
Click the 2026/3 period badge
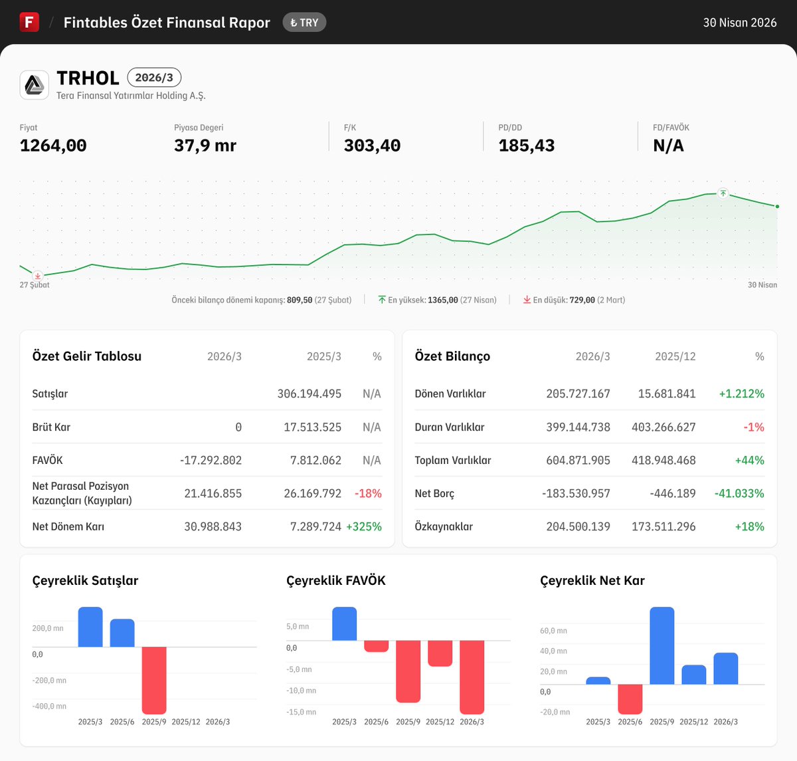pos(154,78)
